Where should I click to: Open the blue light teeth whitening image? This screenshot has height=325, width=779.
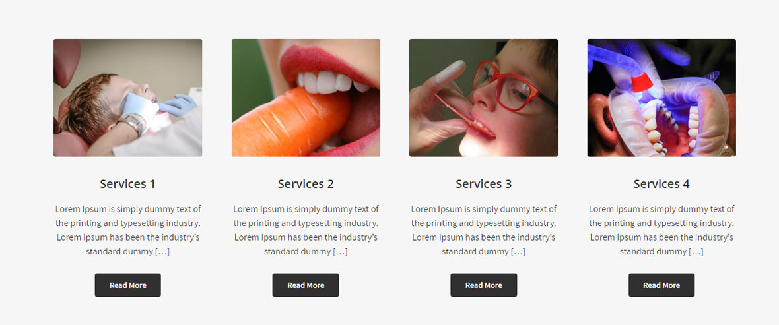(661, 98)
